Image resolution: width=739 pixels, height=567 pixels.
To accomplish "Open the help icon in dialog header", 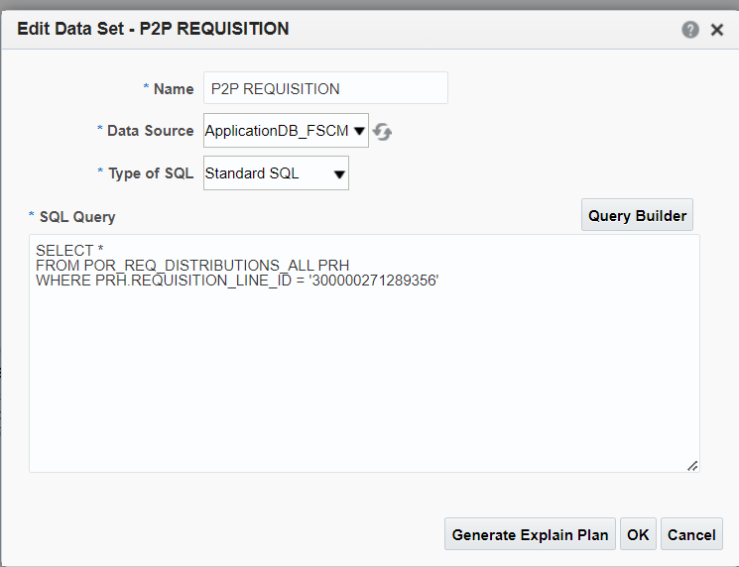I will [690, 30].
